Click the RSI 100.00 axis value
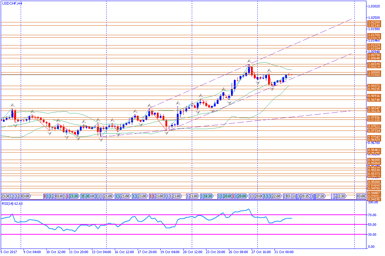Screen dimensions: 385x256 tap(373, 202)
